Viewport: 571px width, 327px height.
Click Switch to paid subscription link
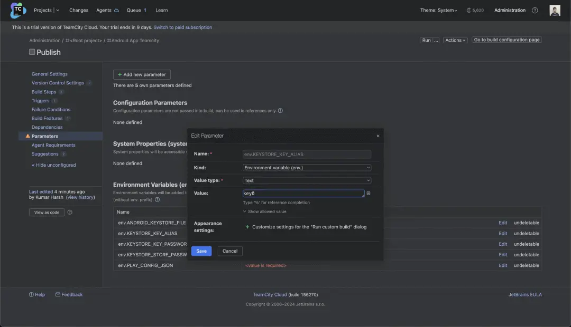click(x=183, y=27)
